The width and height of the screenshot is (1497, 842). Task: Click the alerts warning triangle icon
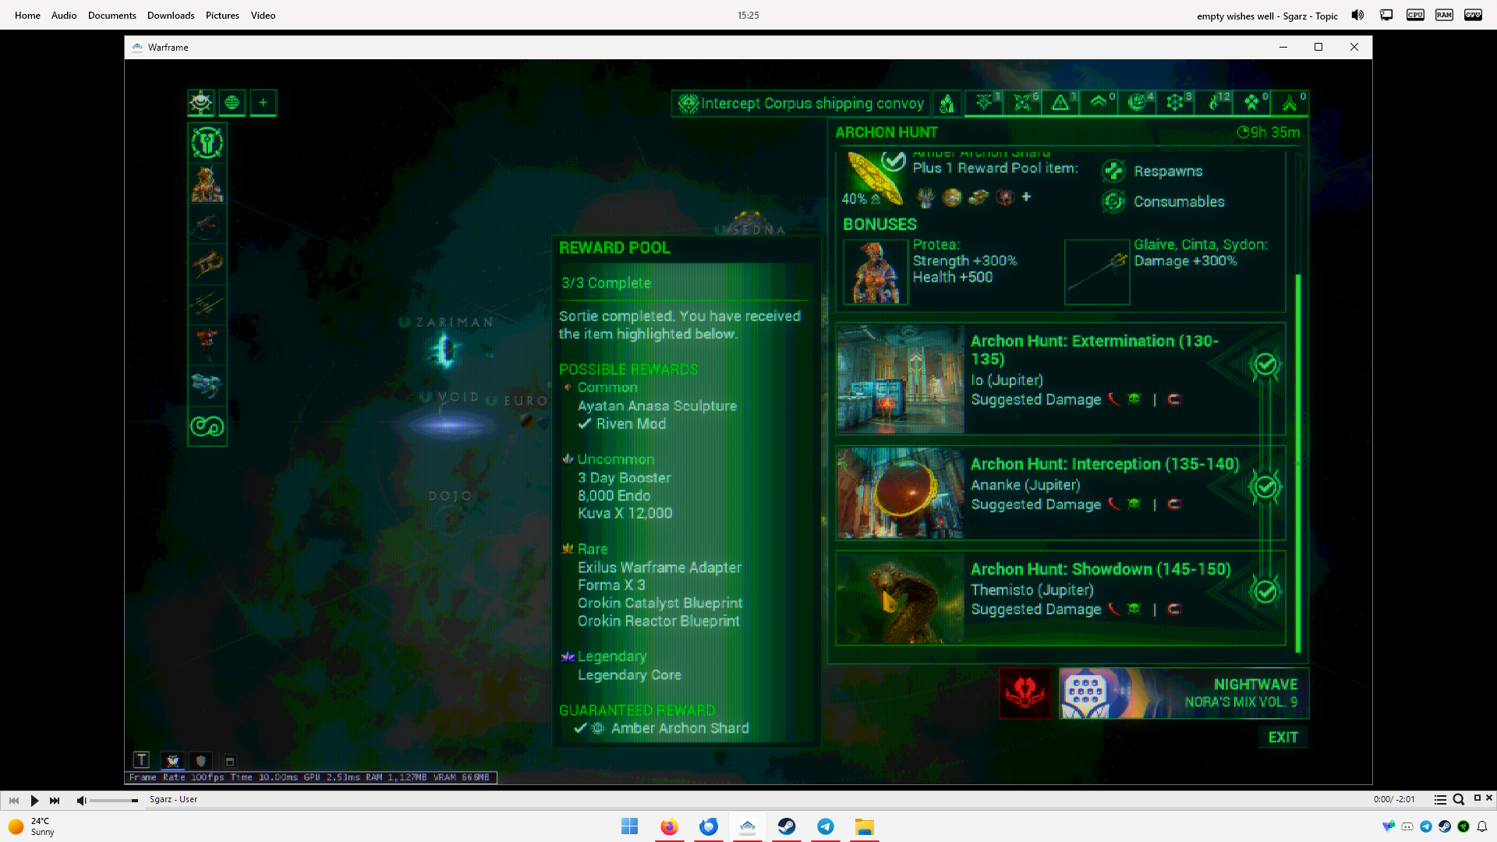(1060, 103)
